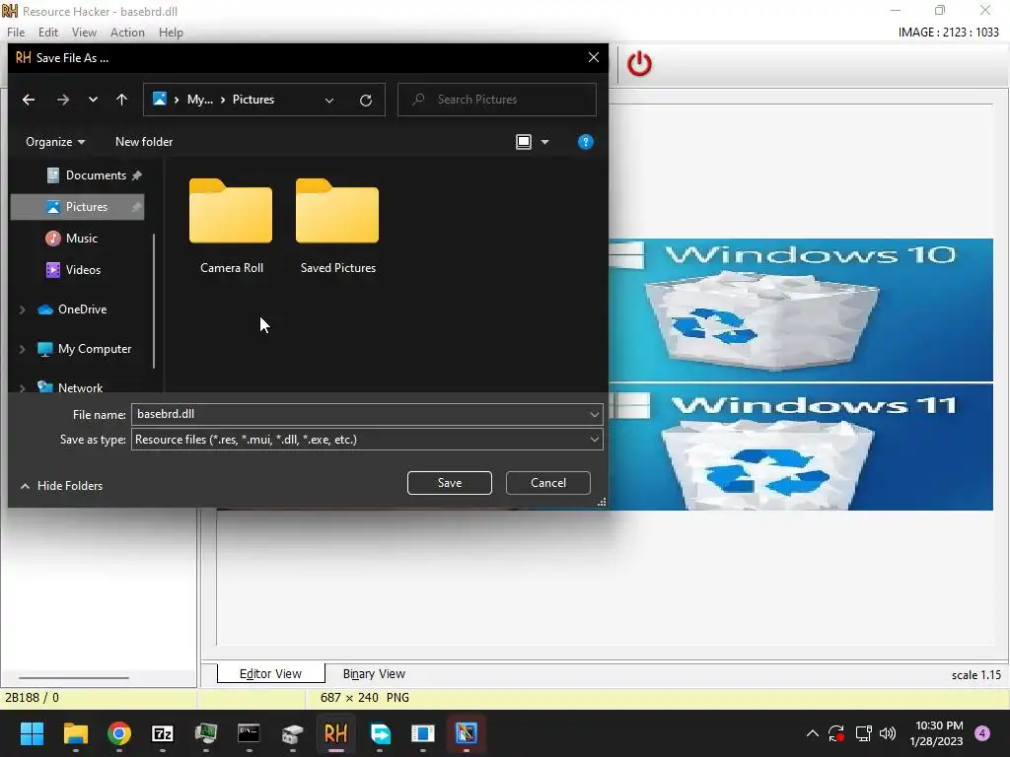Collapse folders with Hide Folders
This screenshot has height=757, width=1010.
pos(62,486)
